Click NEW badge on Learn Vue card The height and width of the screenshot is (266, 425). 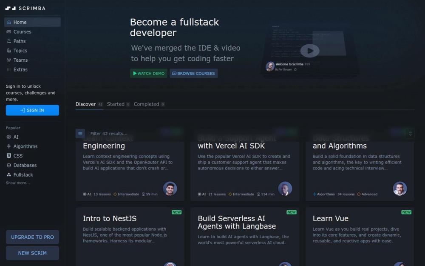(406, 212)
